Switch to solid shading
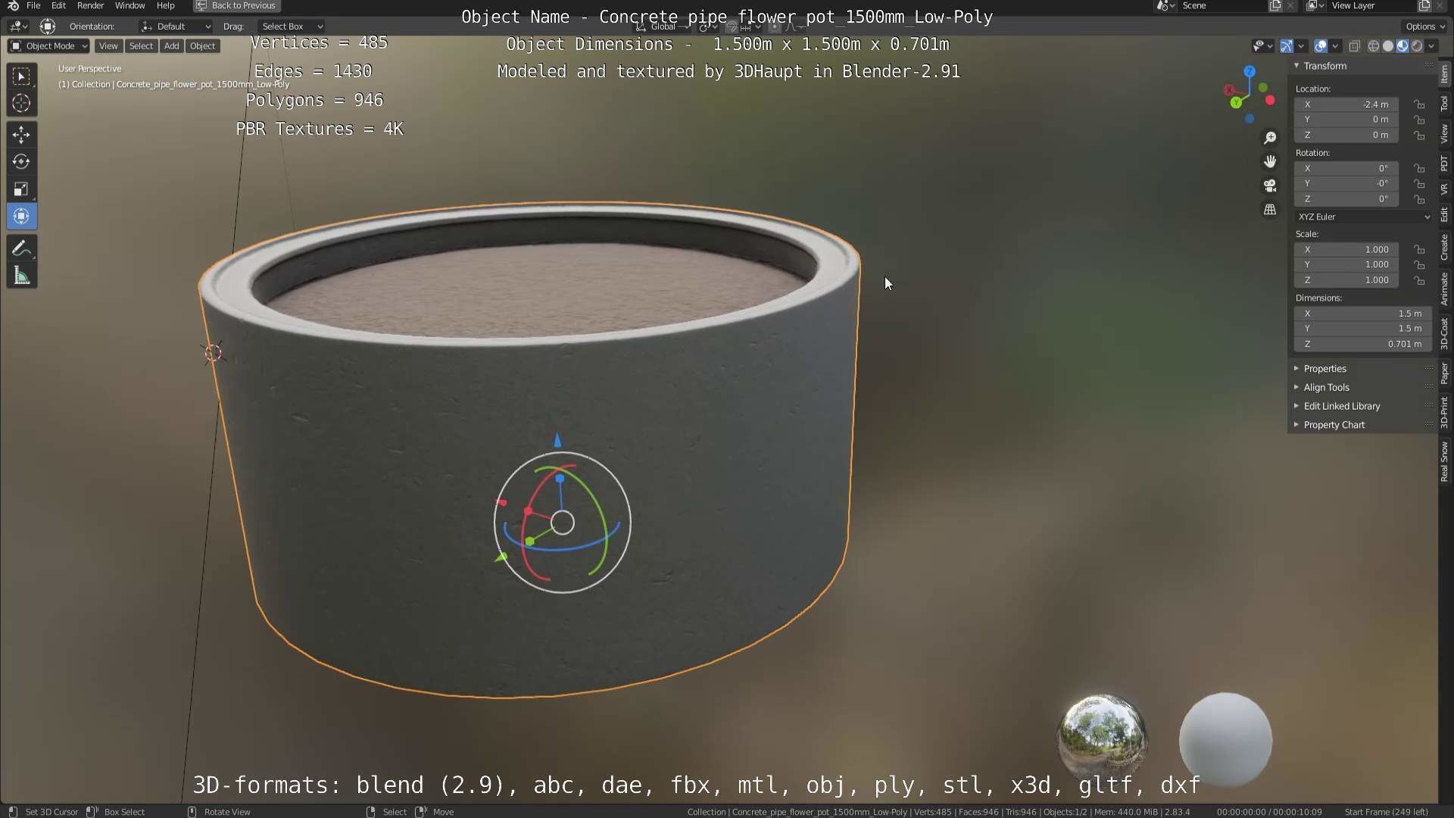Viewport: 1454px width, 818px height. (x=1388, y=46)
